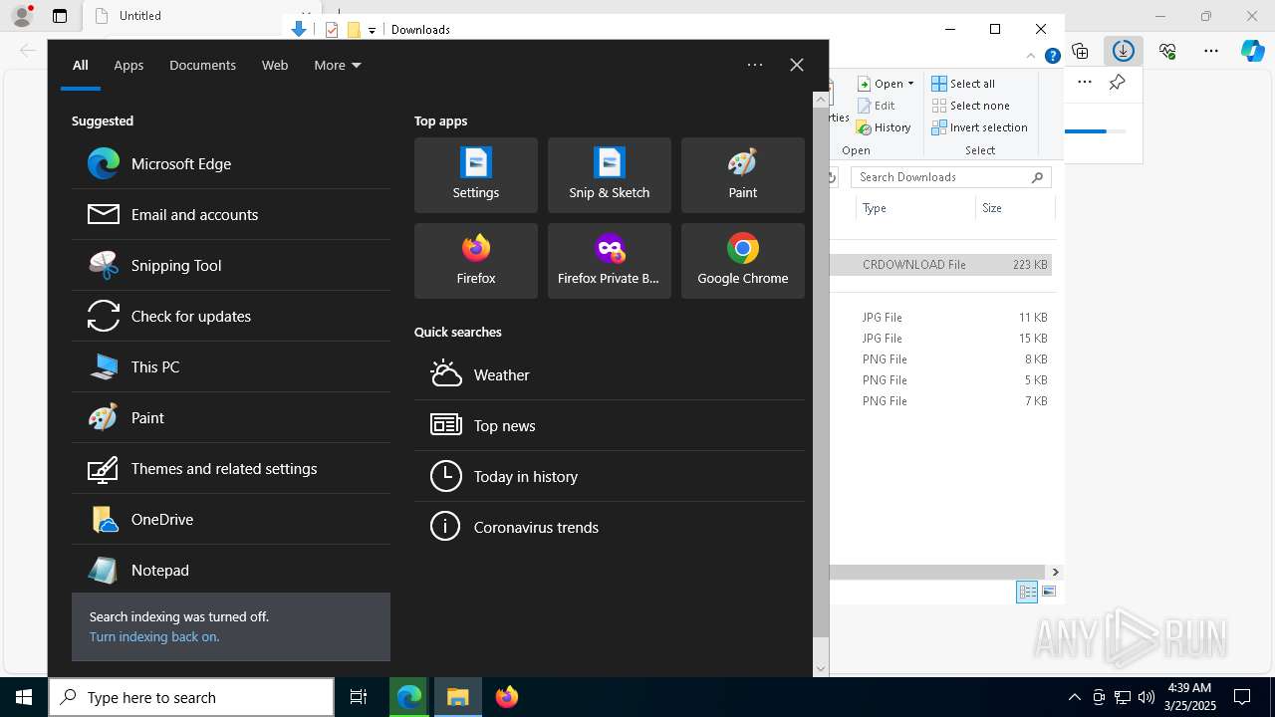
Task: Switch to the Apps search tab
Action: pos(128,65)
